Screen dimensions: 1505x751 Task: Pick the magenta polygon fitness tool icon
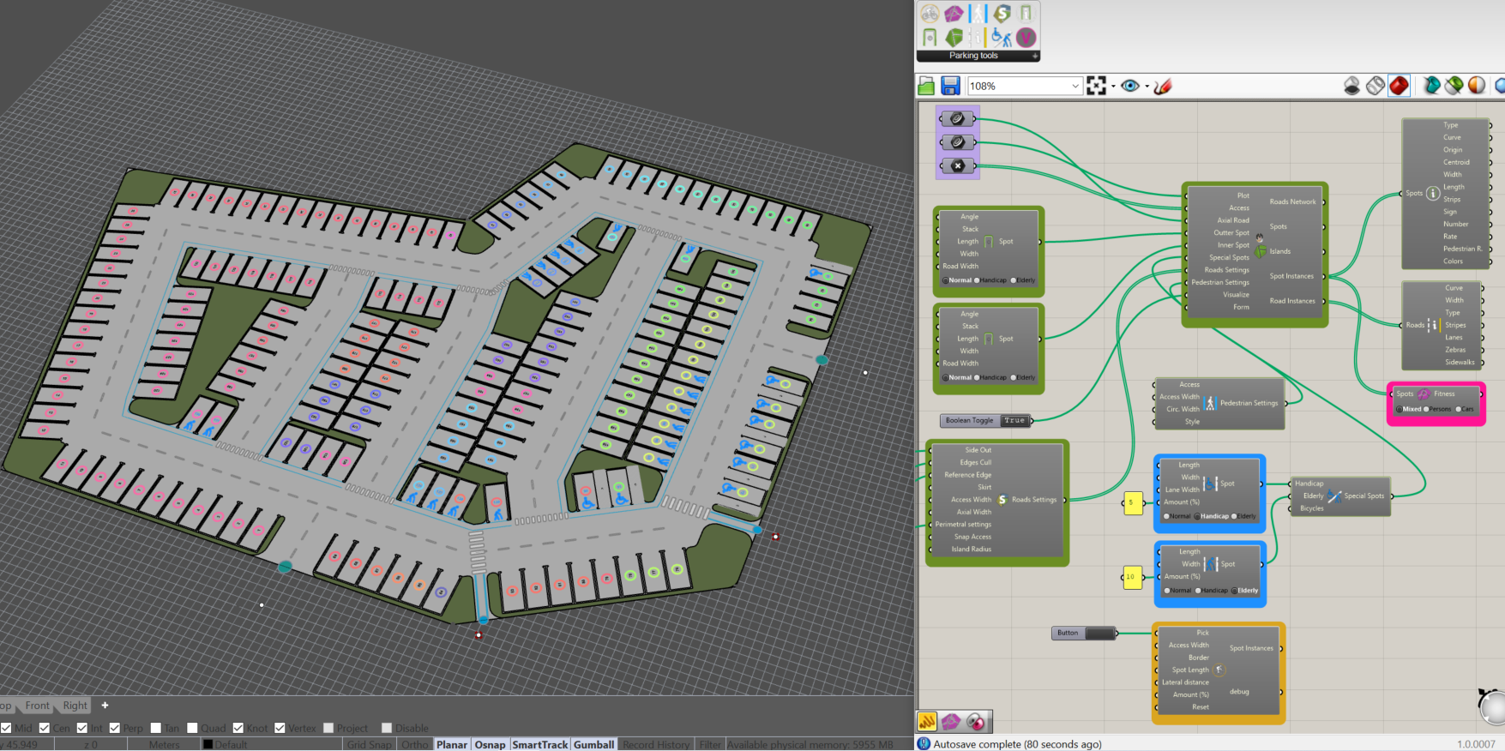[x=954, y=14]
